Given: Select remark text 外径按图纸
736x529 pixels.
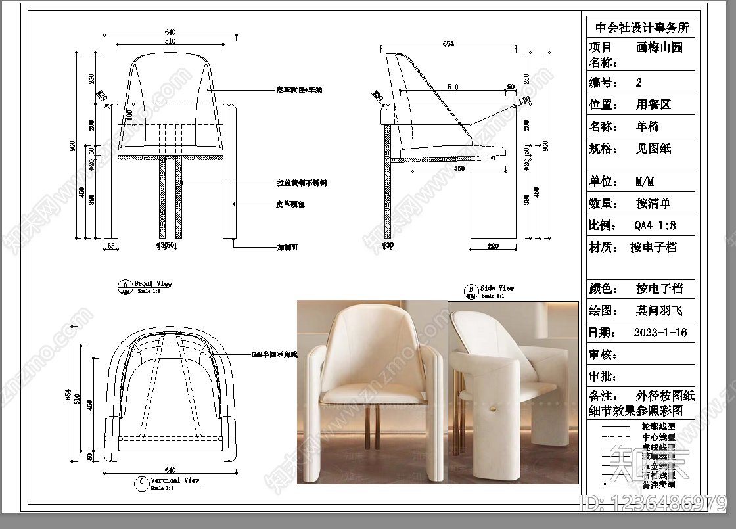Looking at the screenshot, I should pyautogui.click(x=665, y=396).
